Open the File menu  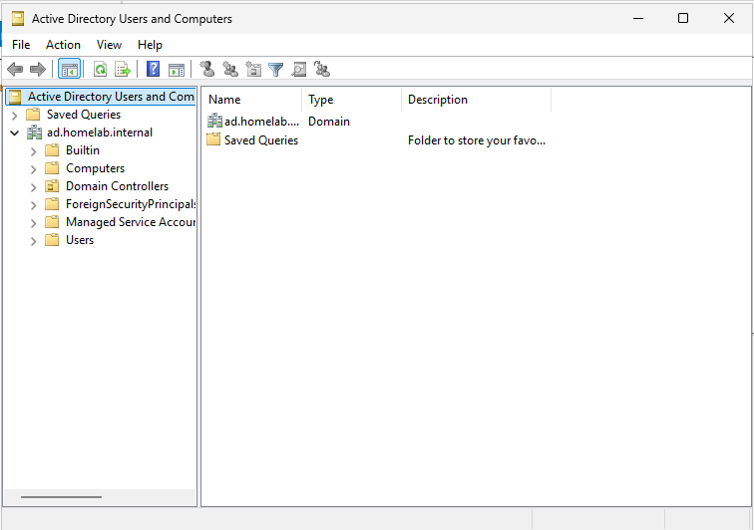(x=21, y=45)
